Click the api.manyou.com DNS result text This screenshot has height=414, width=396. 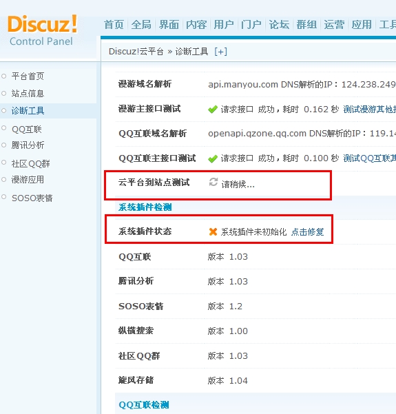coord(302,85)
